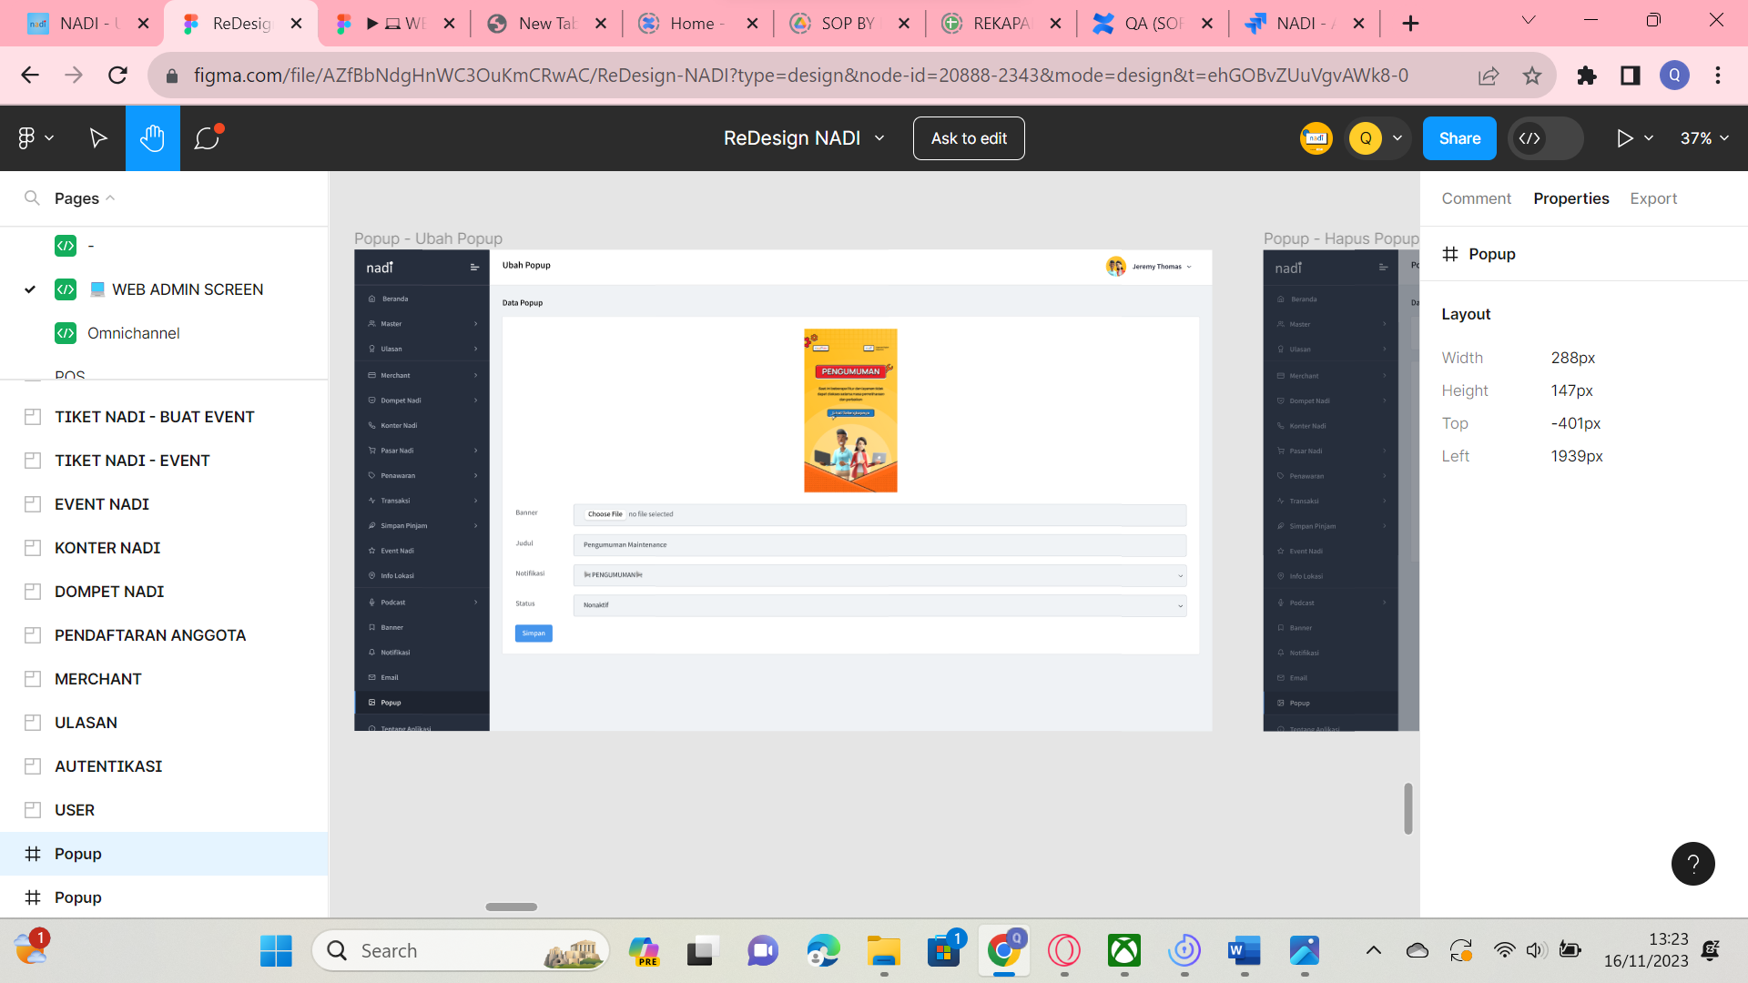Start presentation with the play icon
Image resolution: width=1748 pixels, height=983 pixels.
coord(1624,138)
